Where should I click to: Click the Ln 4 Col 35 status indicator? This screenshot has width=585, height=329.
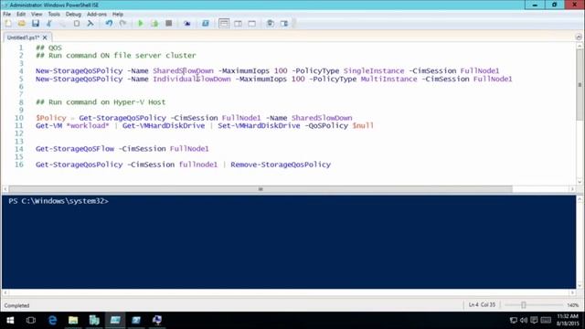(482, 305)
